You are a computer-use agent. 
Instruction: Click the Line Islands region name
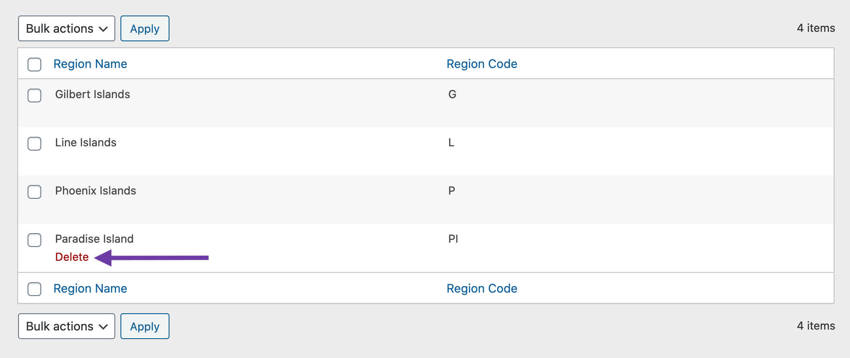[86, 142]
